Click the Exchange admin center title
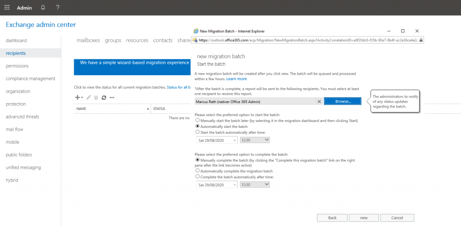The width and height of the screenshot is (461, 226). coord(41,25)
